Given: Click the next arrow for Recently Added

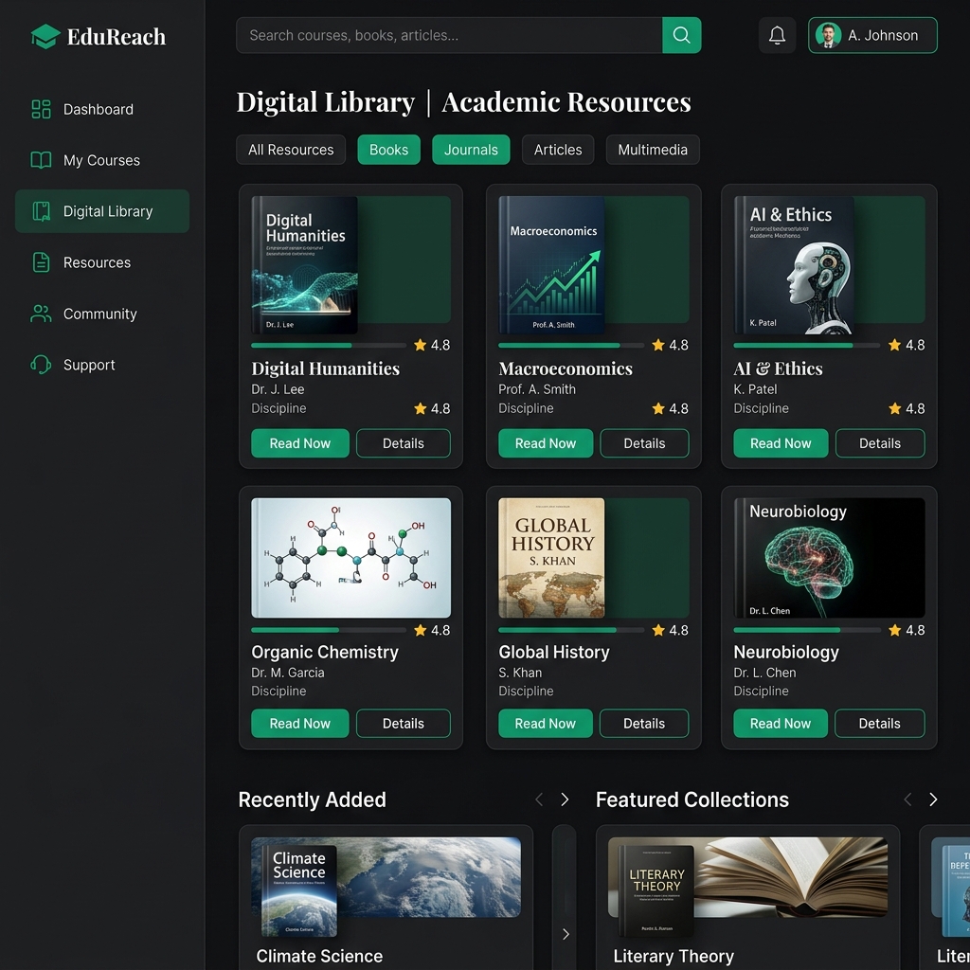Looking at the screenshot, I should coord(565,799).
